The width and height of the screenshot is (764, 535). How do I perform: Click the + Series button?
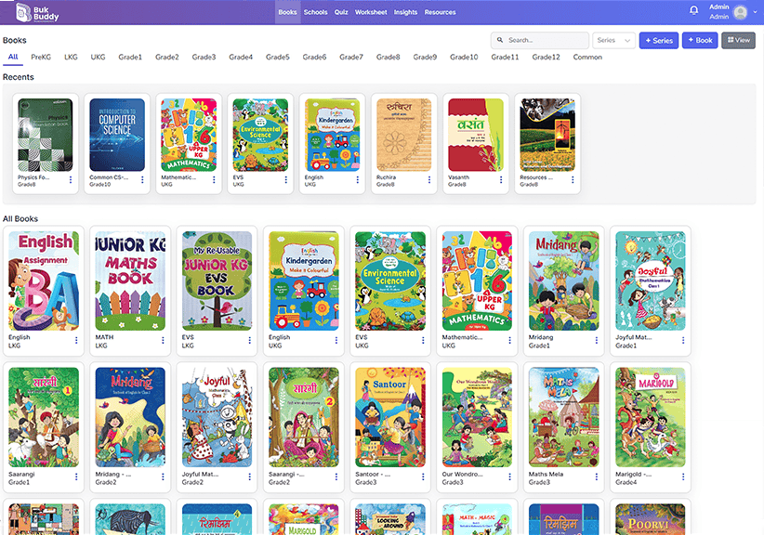(x=659, y=41)
